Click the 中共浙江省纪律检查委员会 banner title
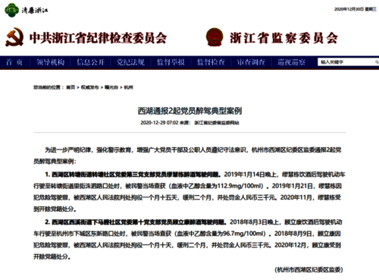 pos(98,38)
